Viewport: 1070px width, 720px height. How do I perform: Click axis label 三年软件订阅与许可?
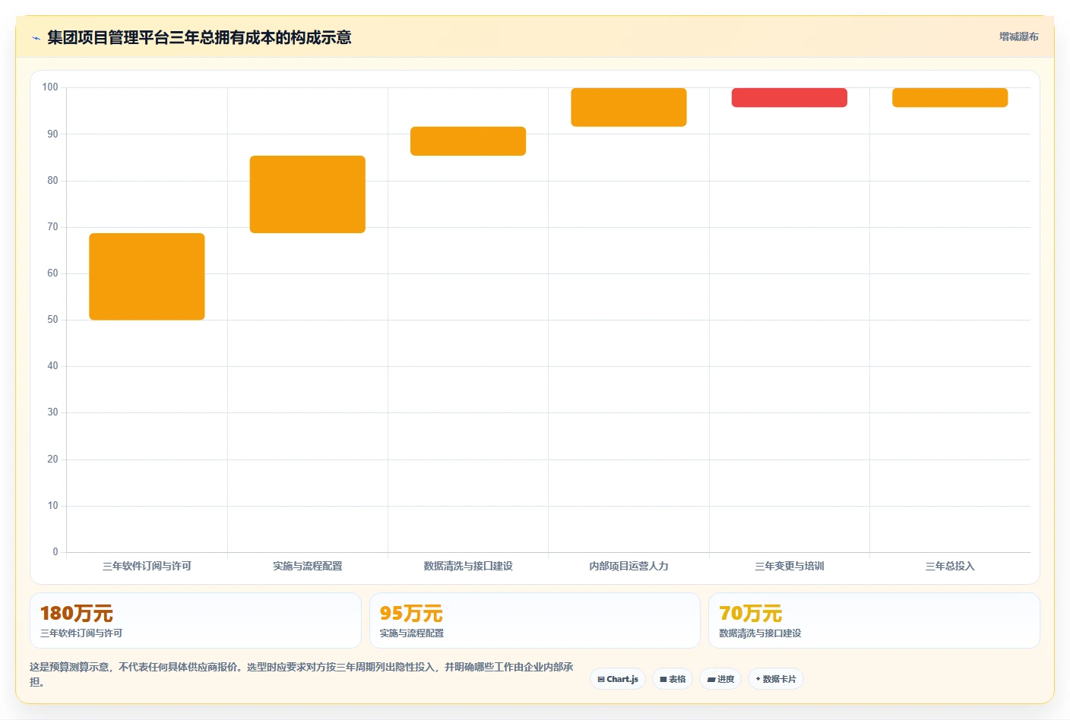[147, 566]
